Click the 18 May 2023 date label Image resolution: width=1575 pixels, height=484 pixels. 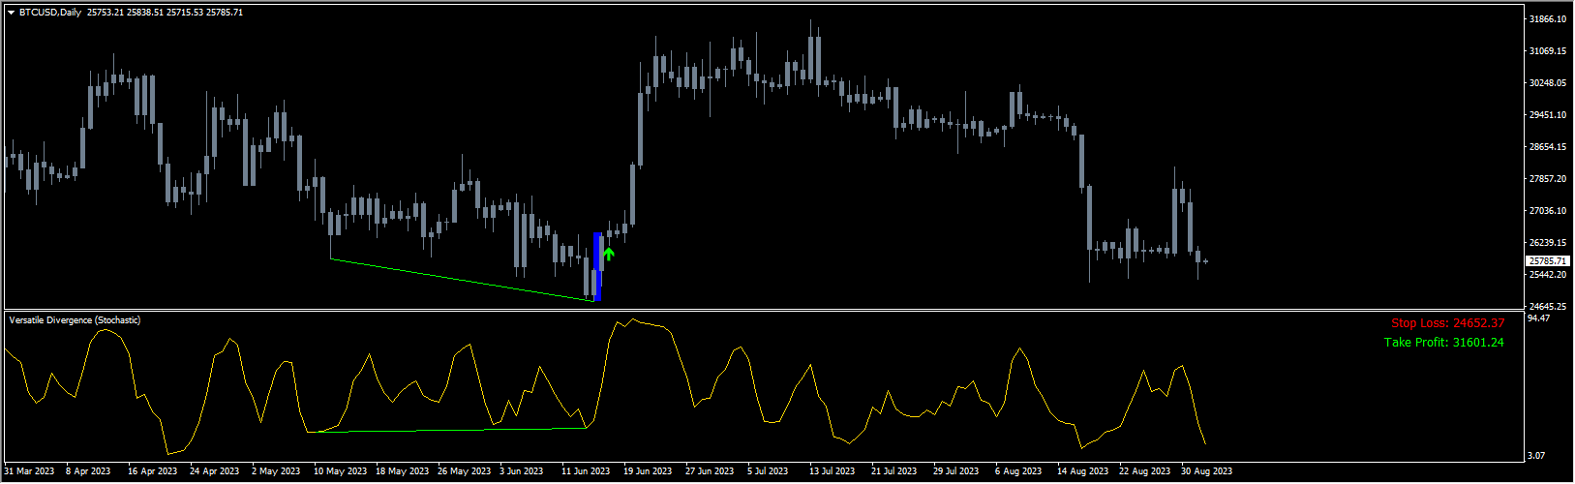[x=401, y=472]
